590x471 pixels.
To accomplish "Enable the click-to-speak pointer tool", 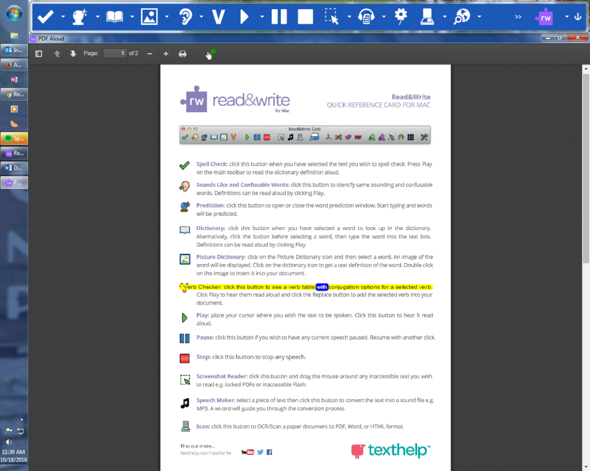I will [x=209, y=53].
